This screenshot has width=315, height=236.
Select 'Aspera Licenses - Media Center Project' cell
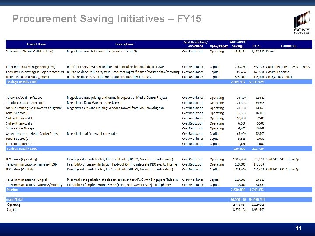(x=33, y=133)
